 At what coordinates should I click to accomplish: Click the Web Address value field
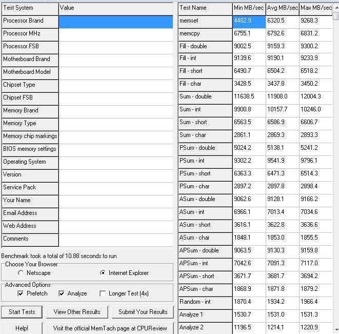[116, 227]
